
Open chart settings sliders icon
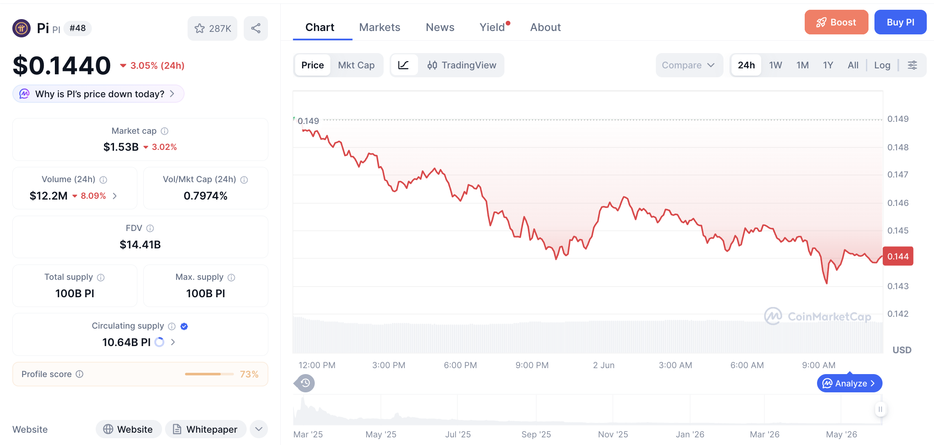(912, 65)
